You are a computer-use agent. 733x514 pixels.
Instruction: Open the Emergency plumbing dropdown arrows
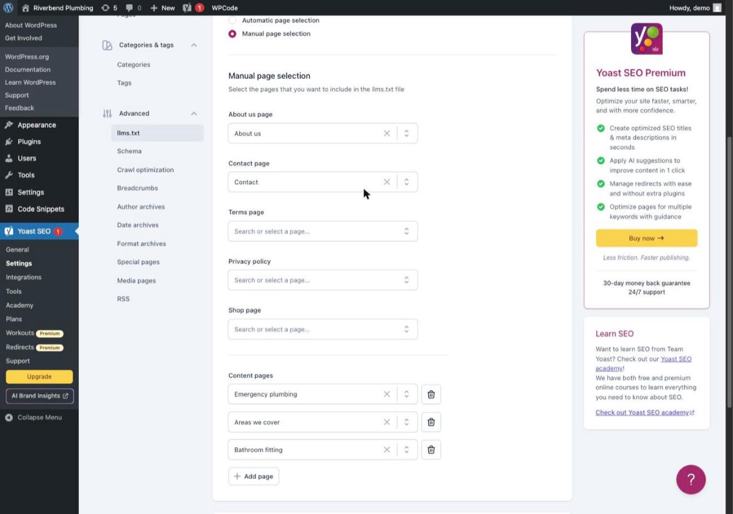pos(407,394)
